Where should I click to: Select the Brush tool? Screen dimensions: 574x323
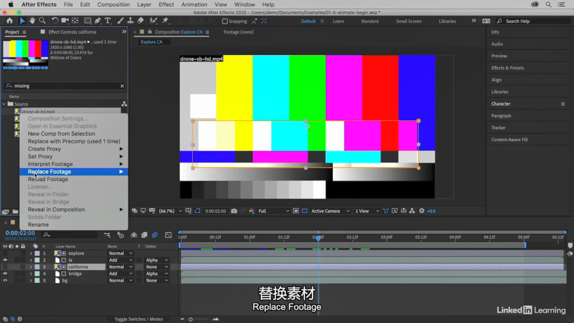(x=121, y=21)
